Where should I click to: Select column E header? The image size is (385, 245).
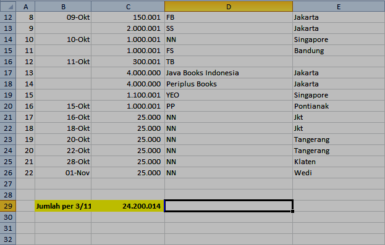[x=339, y=6]
